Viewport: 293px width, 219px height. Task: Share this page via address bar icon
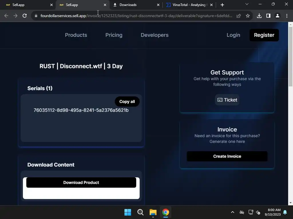coord(239,16)
